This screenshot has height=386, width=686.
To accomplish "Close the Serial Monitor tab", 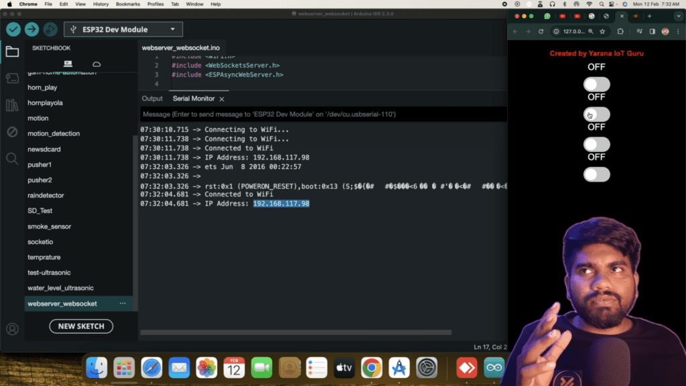I will pyautogui.click(x=222, y=99).
